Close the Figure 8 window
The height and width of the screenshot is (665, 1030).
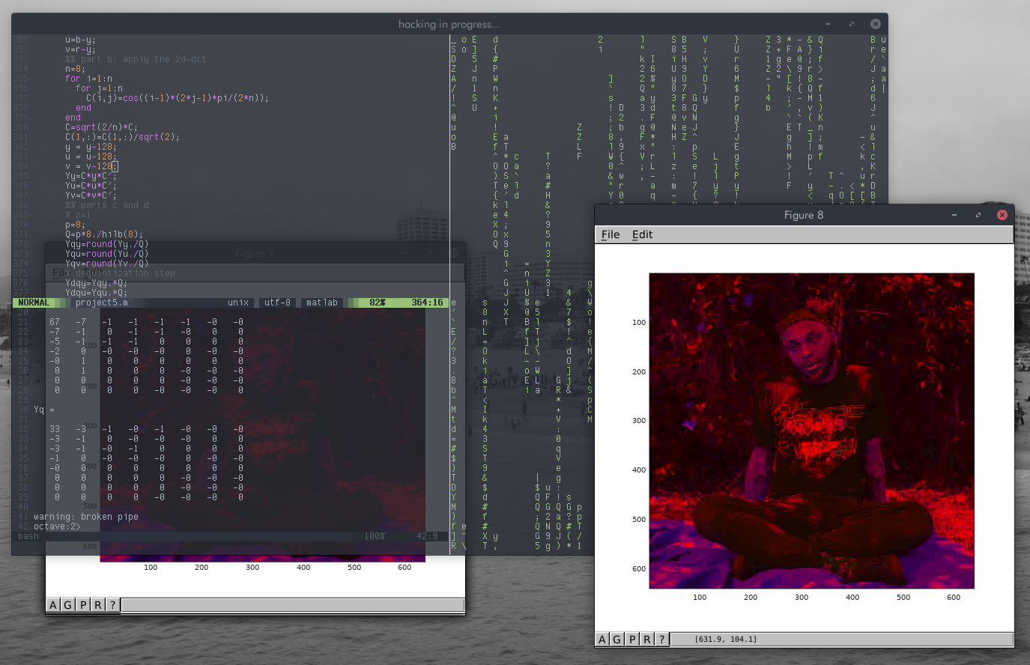click(x=1002, y=215)
